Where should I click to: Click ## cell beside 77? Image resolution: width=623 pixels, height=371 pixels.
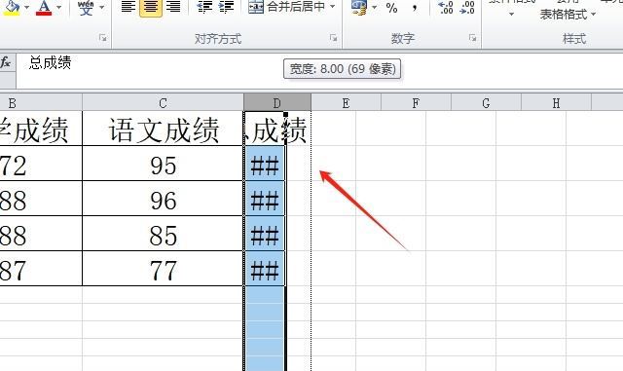pos(265,269)
